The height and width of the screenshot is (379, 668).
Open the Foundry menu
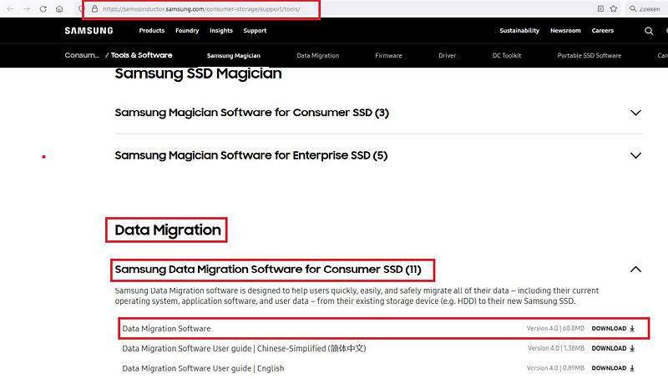[187, 31]
